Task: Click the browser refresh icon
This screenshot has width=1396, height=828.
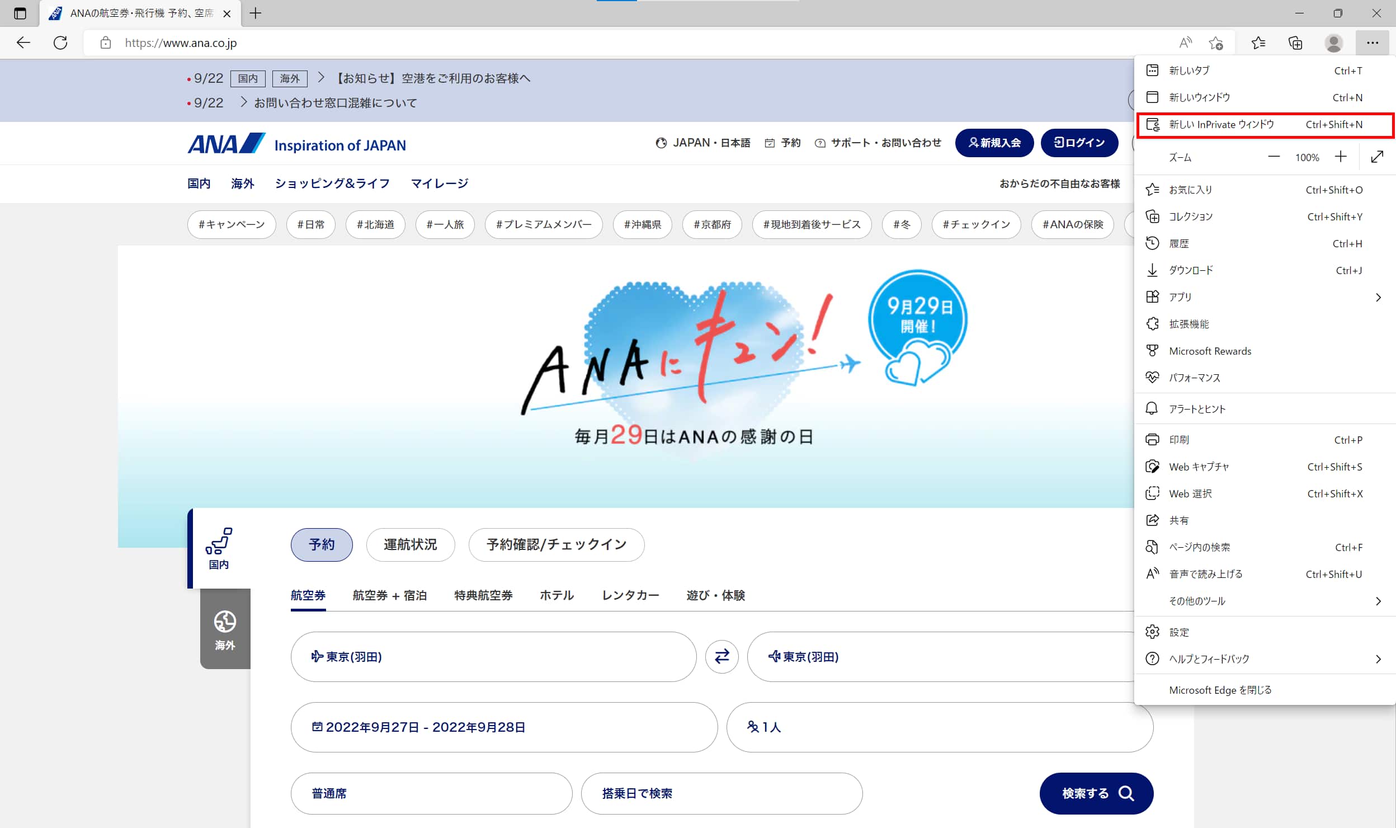Action: [60, 43]
